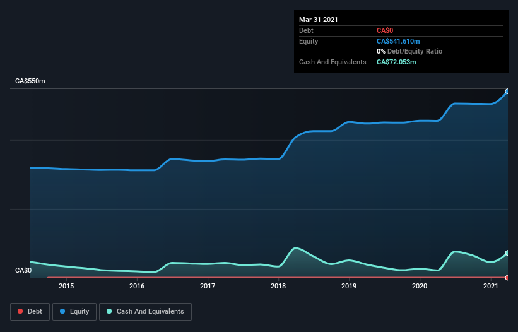This screenshot has width=518, height=332.
Task: Click the Equity row label in tooltip
Action: click(x=309, y=41)
